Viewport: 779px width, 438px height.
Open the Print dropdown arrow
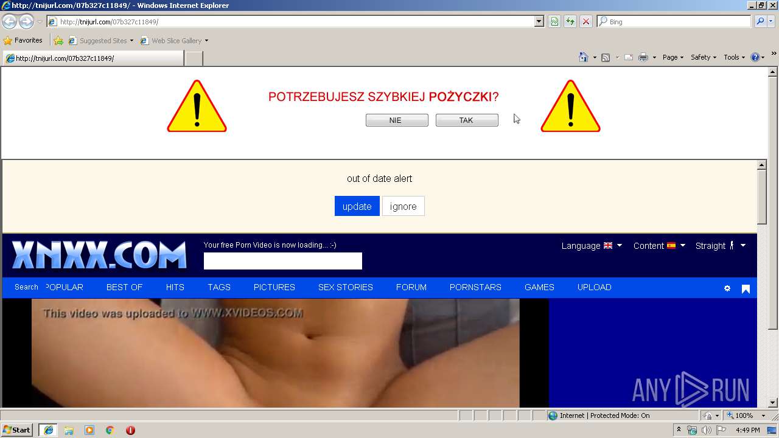coord(654,57)
